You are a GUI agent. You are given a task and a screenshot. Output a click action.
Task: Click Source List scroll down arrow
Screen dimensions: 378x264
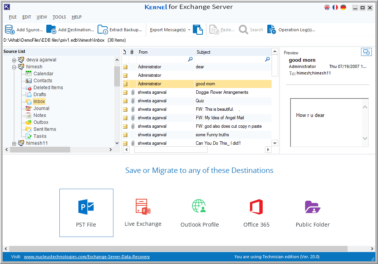pyautogui.click(x=117, y=143)
